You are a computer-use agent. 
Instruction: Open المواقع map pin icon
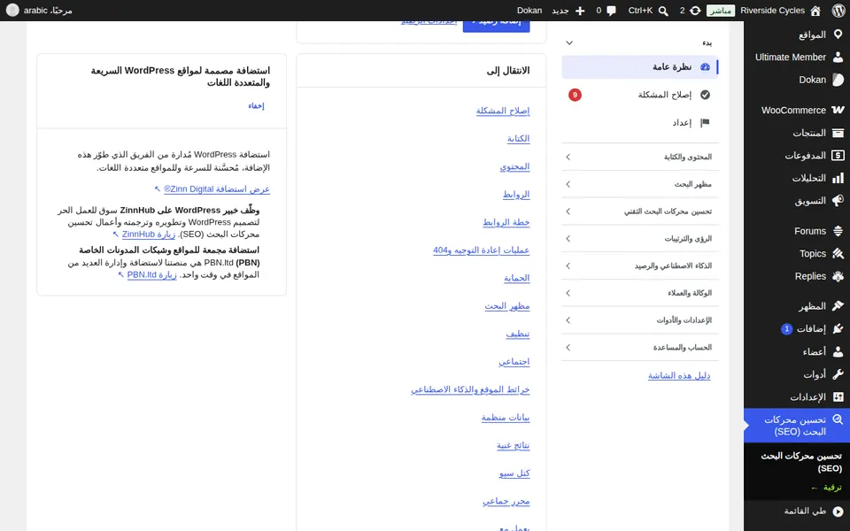point(838,35)
